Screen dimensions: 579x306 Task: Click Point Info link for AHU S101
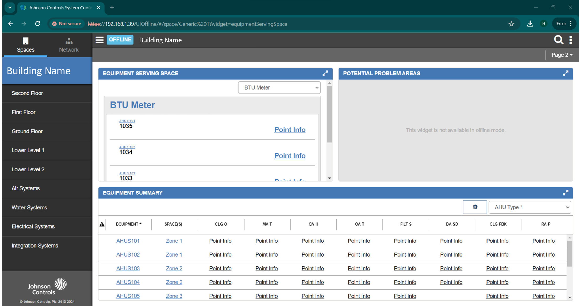(x=290, y=130)
